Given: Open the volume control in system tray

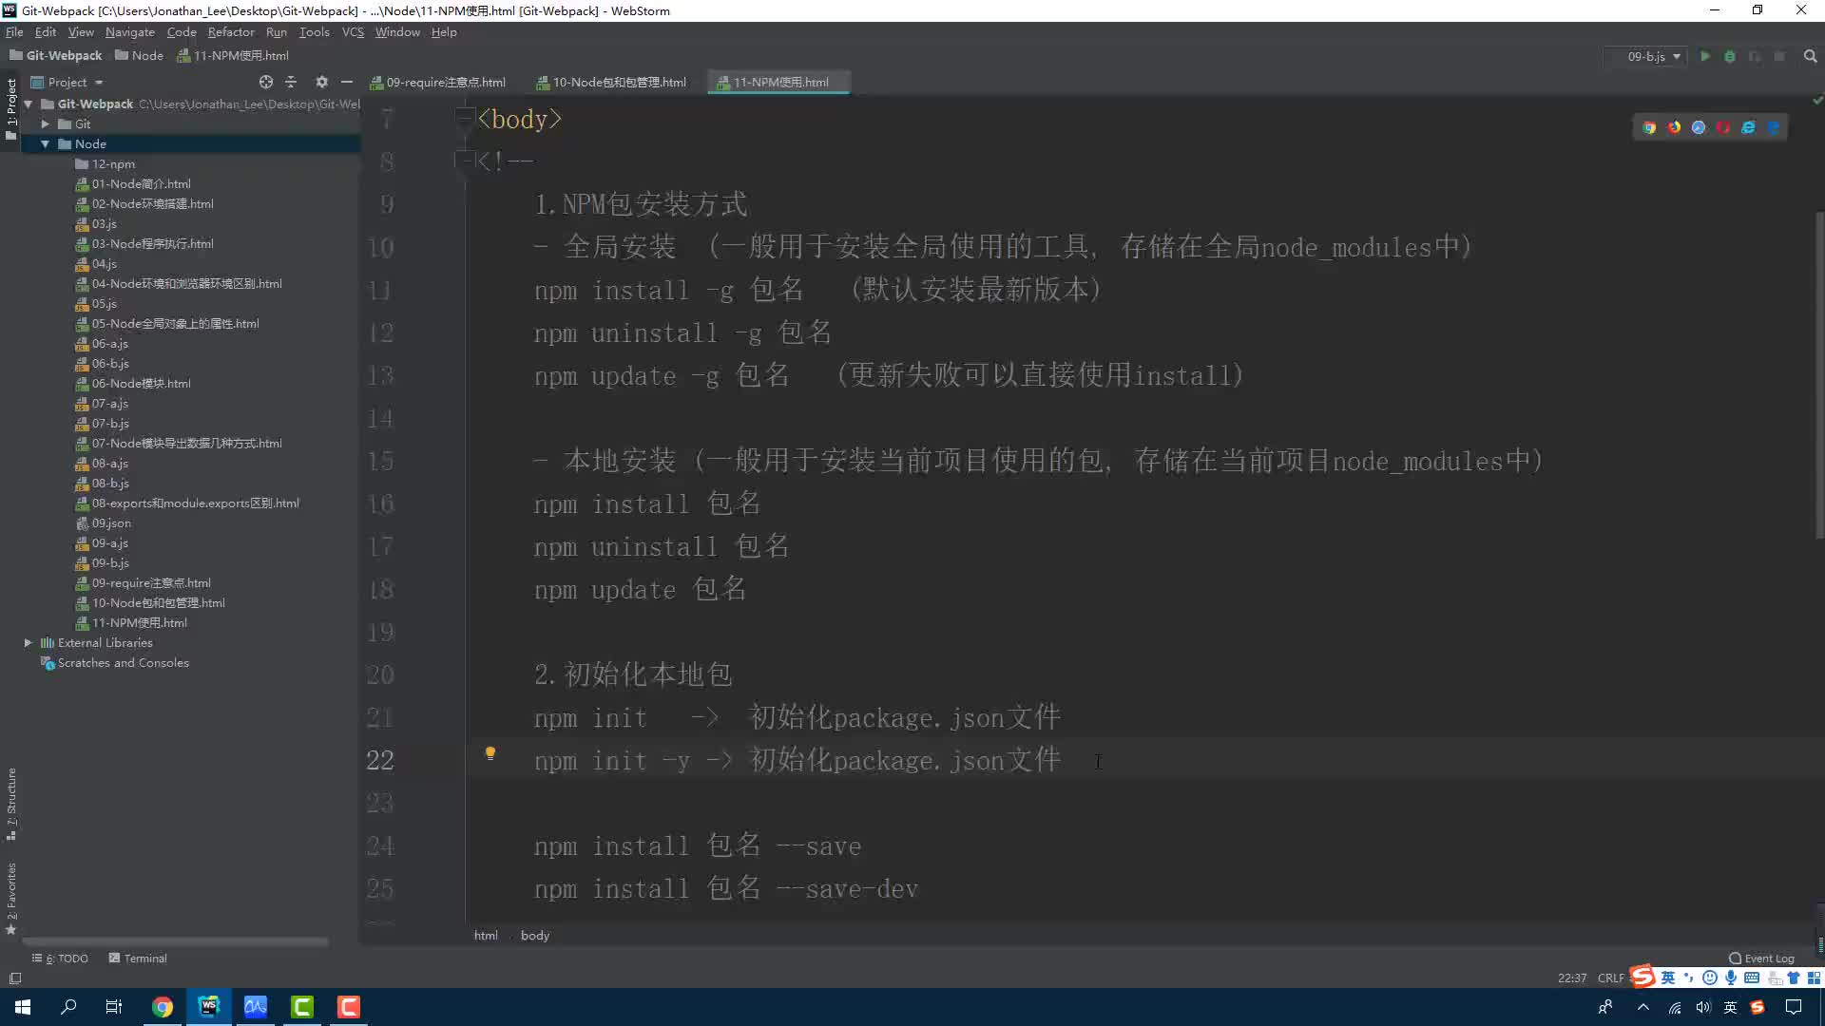Looking at the screenshot, I should point(1703,1007).
